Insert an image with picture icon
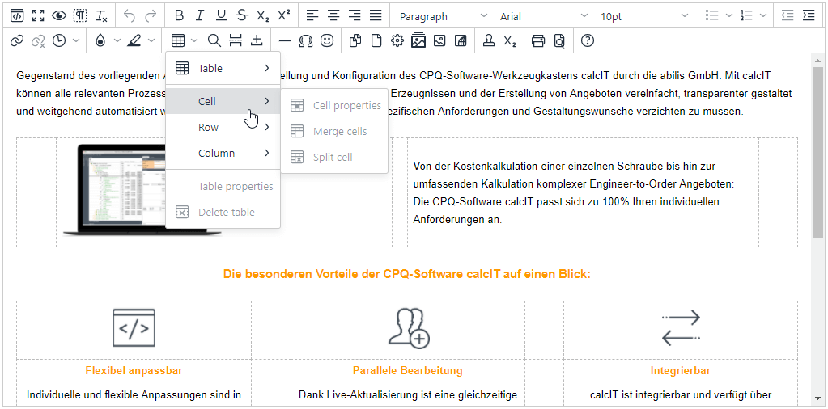The height and width of the screenshot is (409, 828). [x=439, y=40]
